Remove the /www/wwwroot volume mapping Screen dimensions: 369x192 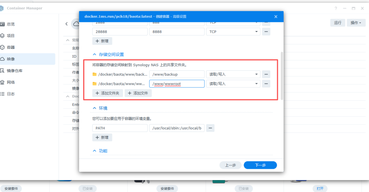pos(266,84)
